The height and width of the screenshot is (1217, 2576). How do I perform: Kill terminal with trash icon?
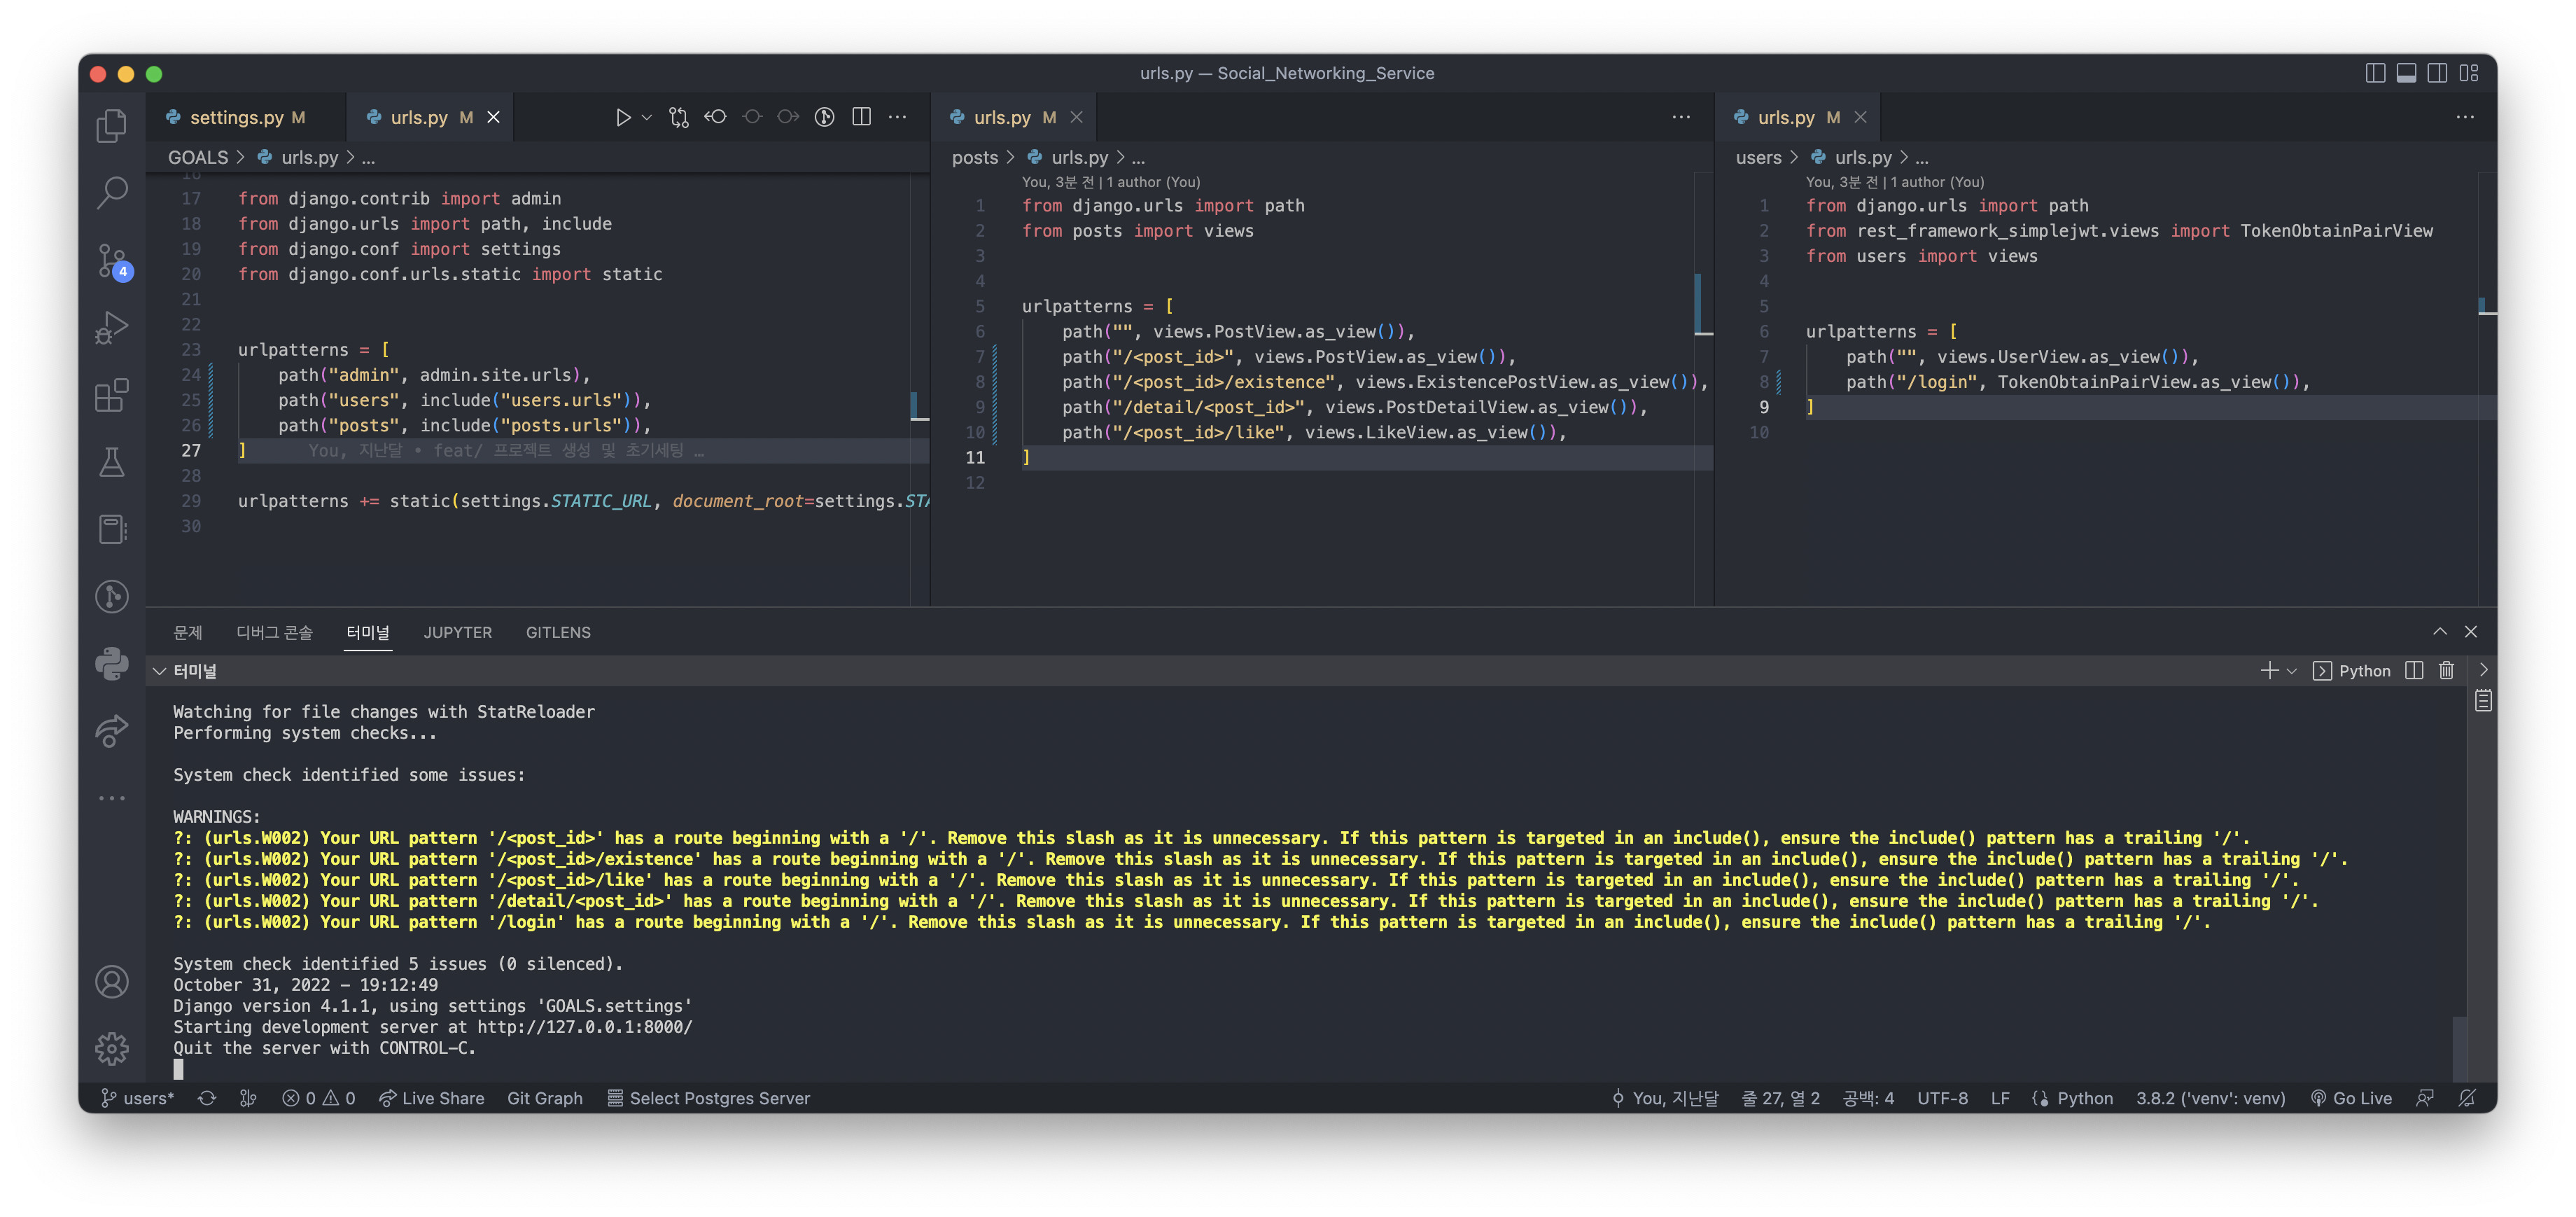(2446, 671)
